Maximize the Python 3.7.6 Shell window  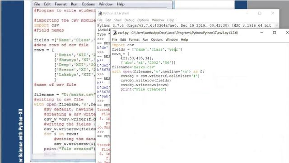(x=260, y=13)
